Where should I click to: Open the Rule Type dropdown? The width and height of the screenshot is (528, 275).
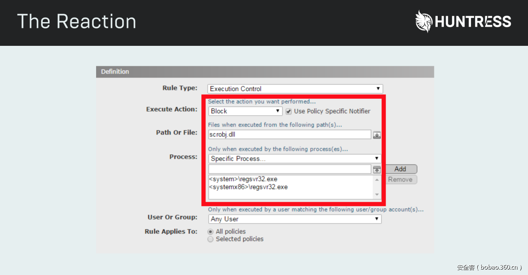pyautogui.click(x=295, y=89)
